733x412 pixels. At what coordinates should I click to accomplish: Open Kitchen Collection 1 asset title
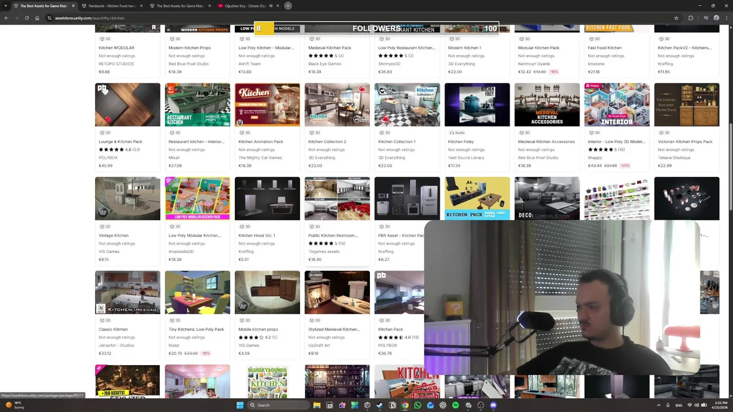pyautogui.click(x=397, y=142)
